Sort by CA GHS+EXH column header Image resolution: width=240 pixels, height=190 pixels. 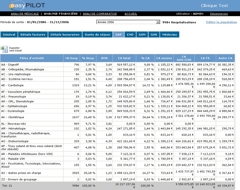(184, 58)
